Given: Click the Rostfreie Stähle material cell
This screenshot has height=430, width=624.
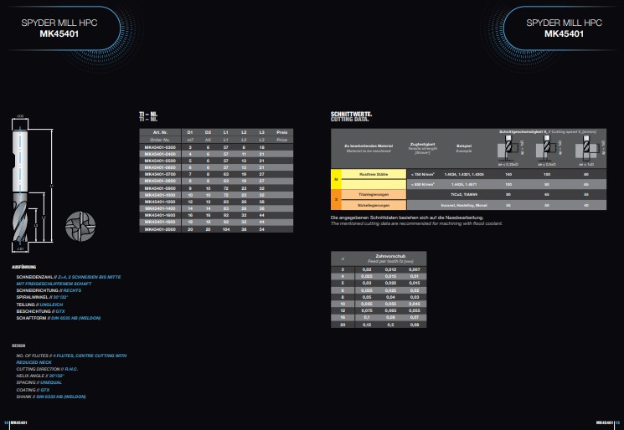Looking at the screenshot, I should pos(374,174).
